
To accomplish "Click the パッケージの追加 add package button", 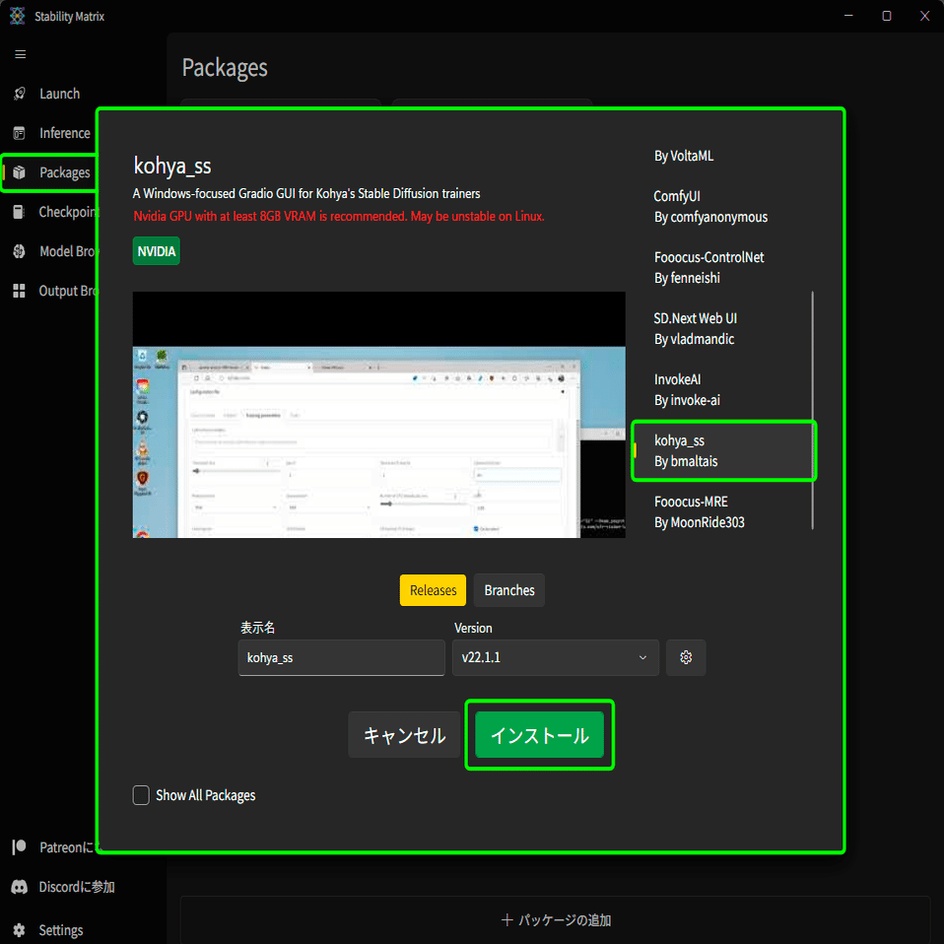I will pyautogui.click(x=555, y=920).
